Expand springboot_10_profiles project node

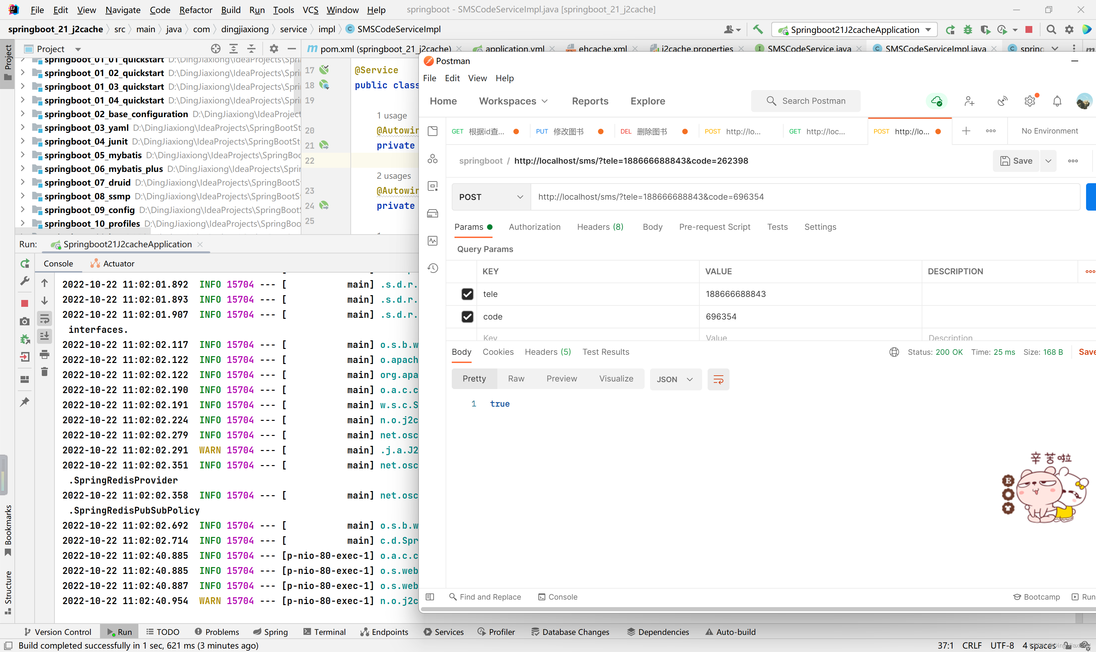tap(22, 223)
